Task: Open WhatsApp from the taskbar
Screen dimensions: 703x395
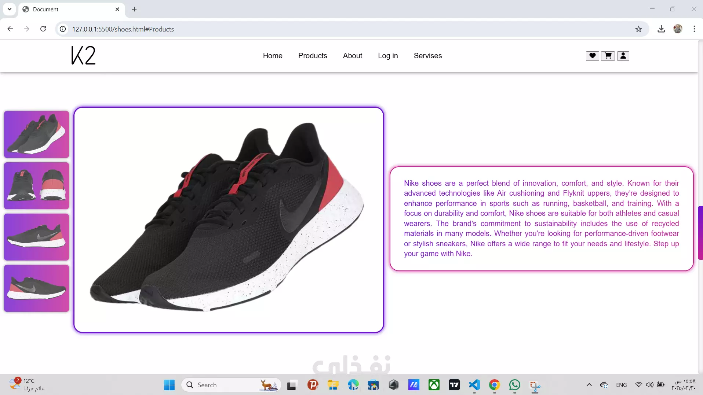Action: pos(514,385)
